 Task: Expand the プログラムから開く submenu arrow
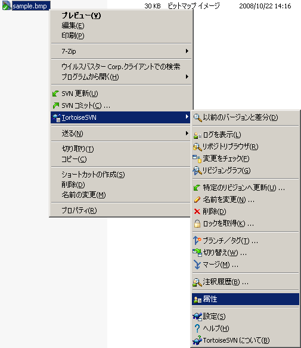coord(187,77)
